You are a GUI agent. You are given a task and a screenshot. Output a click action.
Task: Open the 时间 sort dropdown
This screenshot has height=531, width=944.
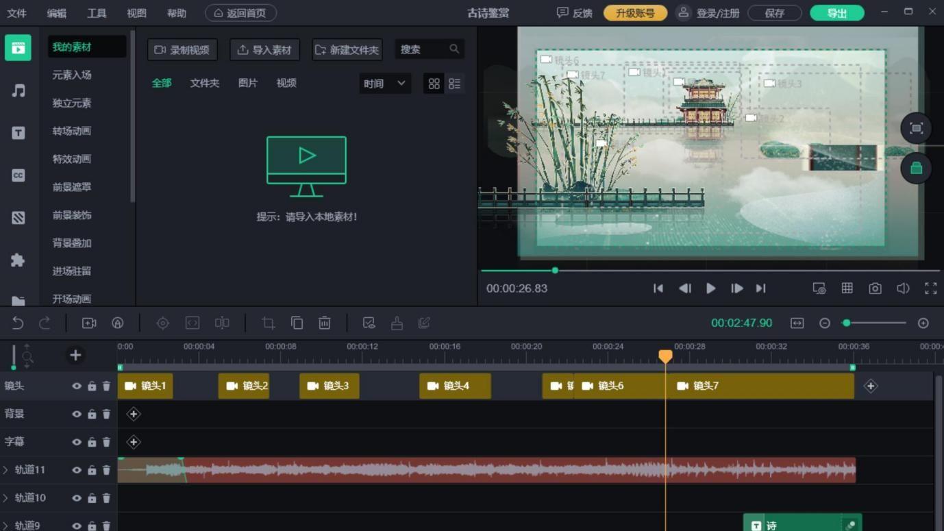[384, 82]
